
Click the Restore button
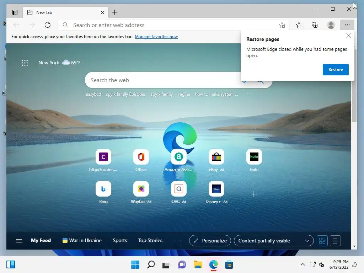(x=336, y=70)
